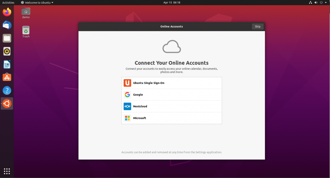The width and height of the screenshot is (330, 178).
Task: Click the cloud illustration at top
Action: click(x=172, y=46)
